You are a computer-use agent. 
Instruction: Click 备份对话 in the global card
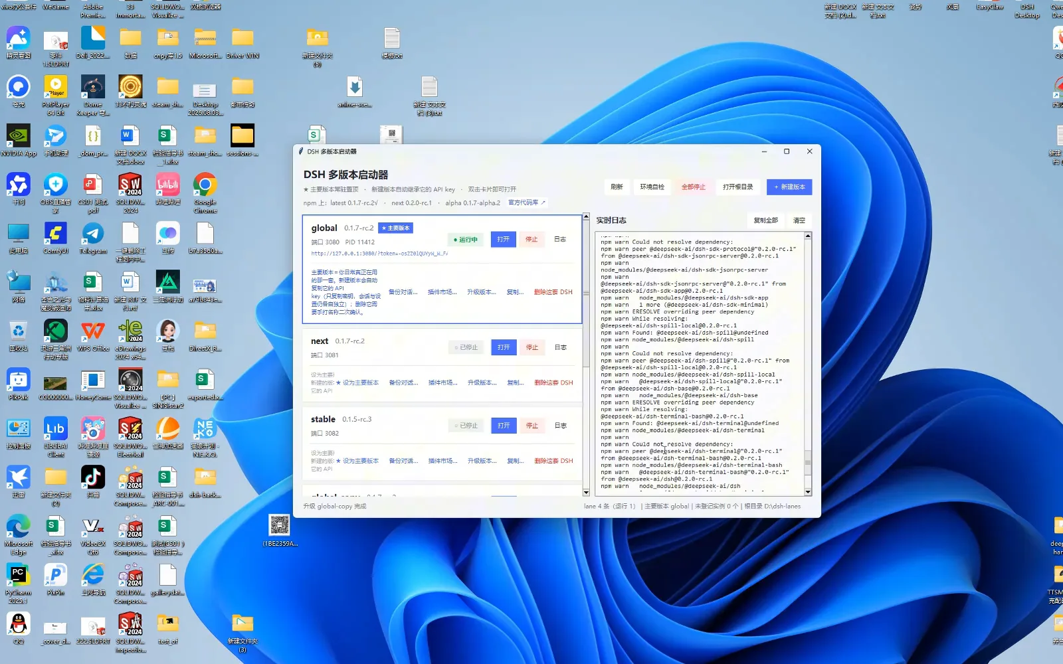(403, 292)
